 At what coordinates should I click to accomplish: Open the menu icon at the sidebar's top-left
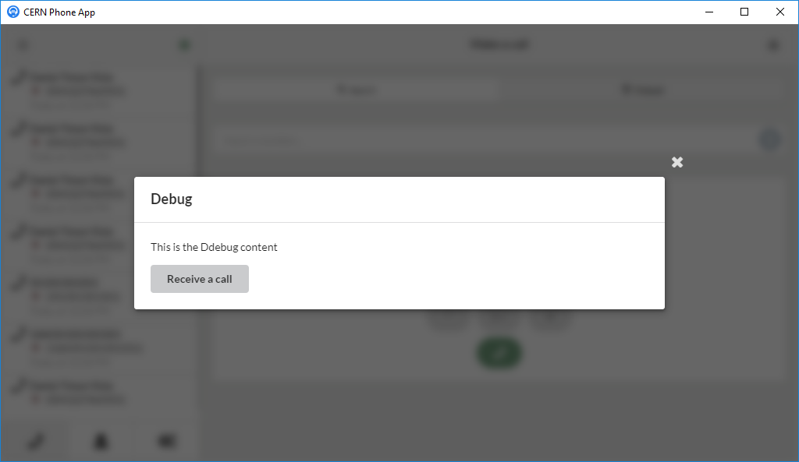click(23, 45)
